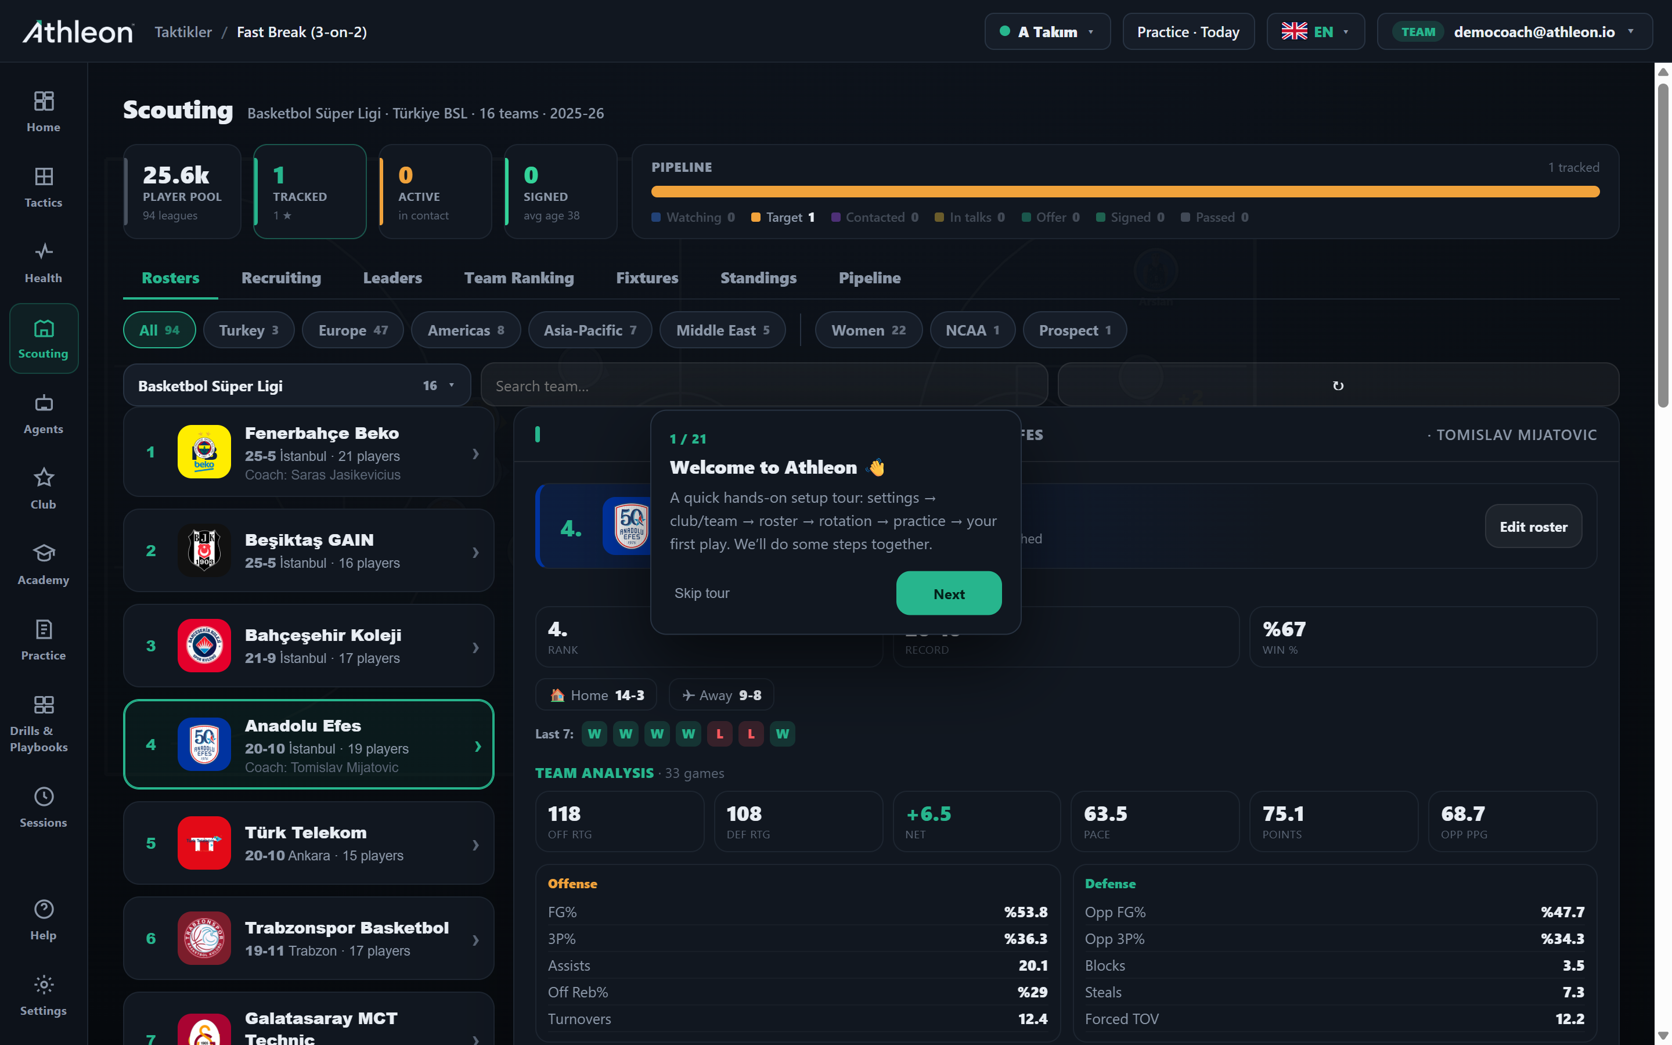1672x1045 pixels.
Task: Select the Turkey 3 filter chip
Action: tap(248, 330)
